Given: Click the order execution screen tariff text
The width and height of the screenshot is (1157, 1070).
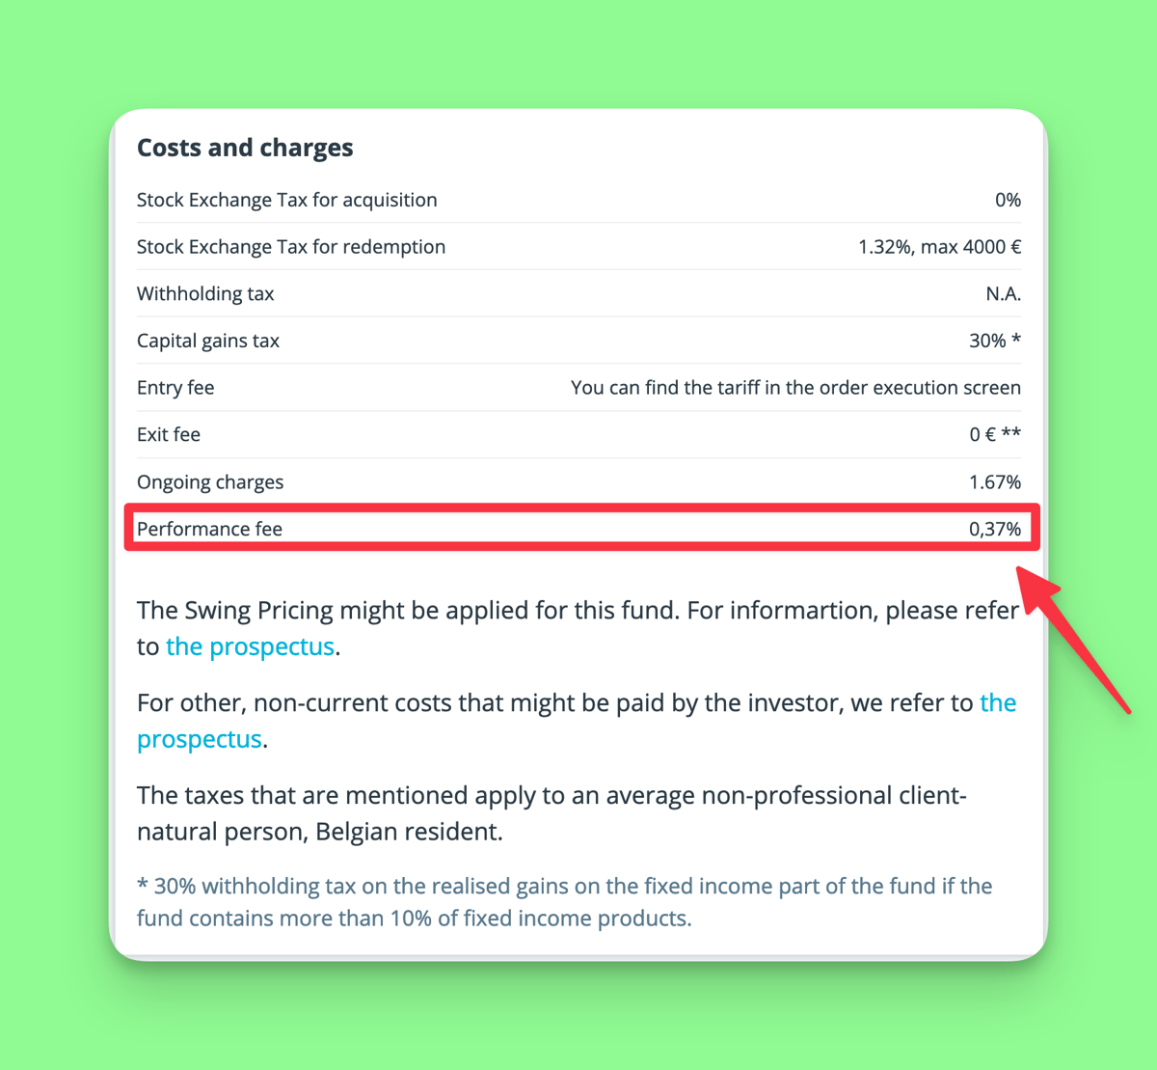Looking at the screenshot, I should 795,388.
